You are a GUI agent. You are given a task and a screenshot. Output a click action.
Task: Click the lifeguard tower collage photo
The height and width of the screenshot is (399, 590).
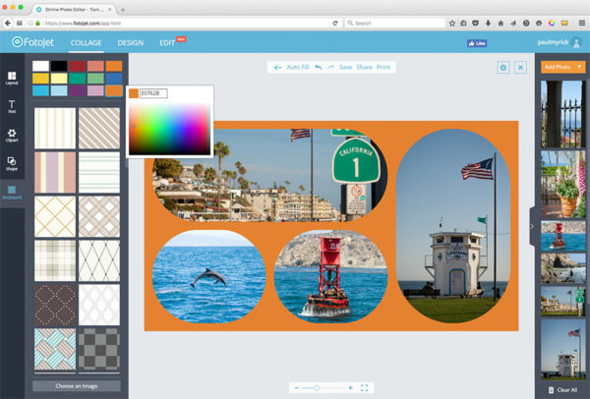[453, 226]
